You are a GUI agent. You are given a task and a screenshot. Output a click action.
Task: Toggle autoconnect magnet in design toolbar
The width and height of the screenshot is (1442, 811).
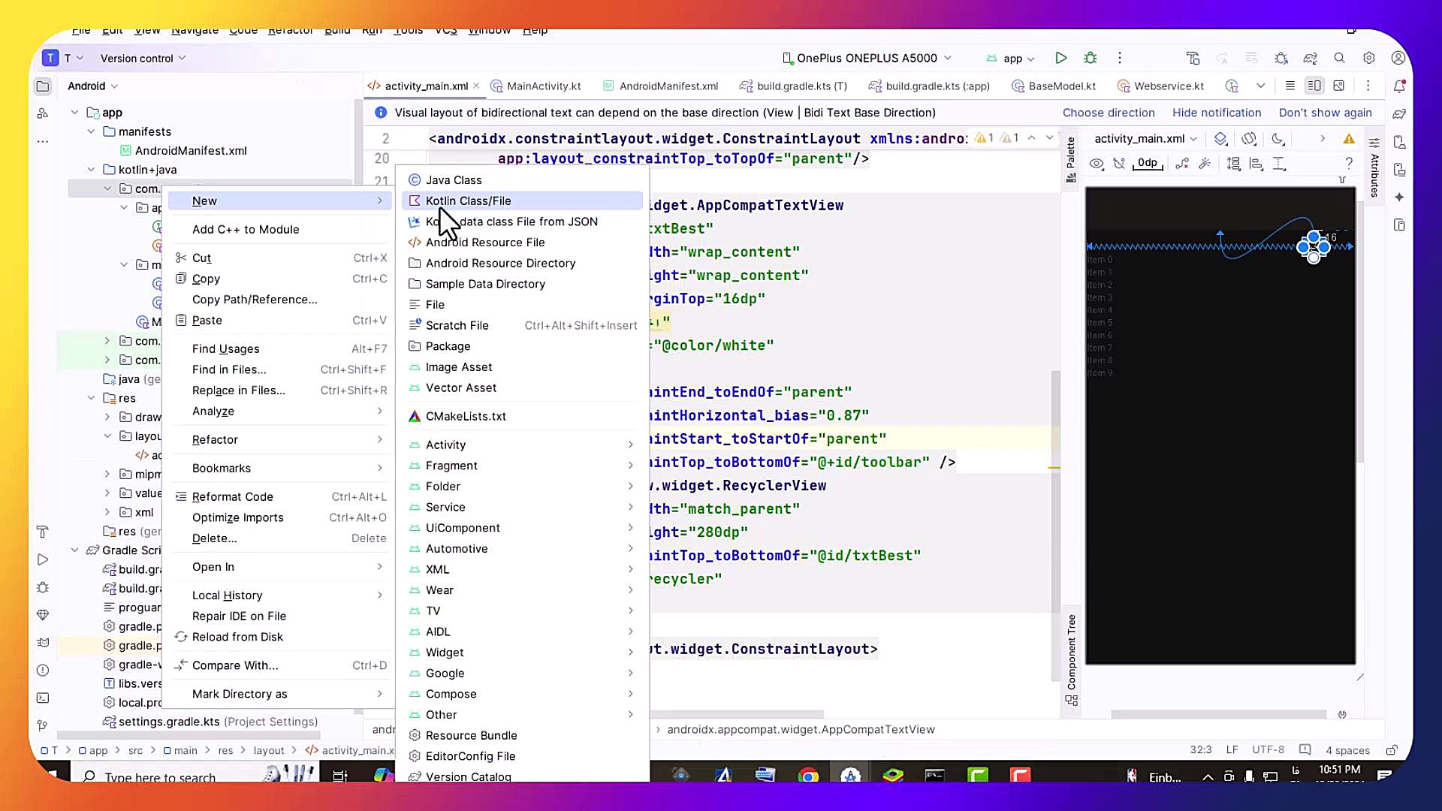tap(1120, 164)
